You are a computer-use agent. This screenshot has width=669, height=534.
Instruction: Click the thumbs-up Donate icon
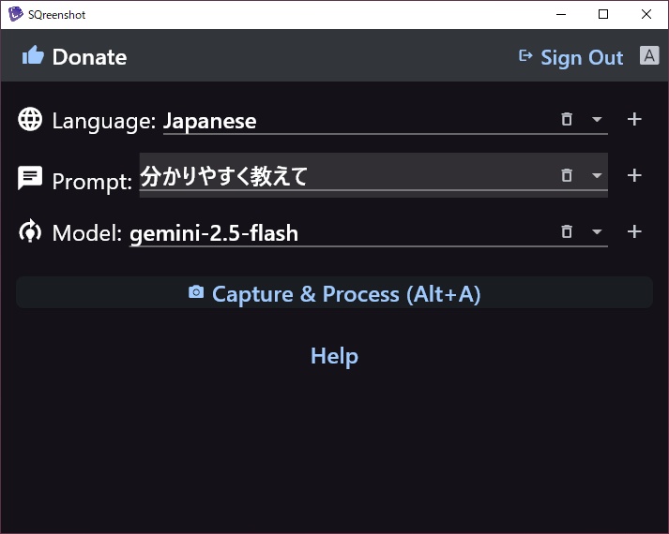click(33, 56)
